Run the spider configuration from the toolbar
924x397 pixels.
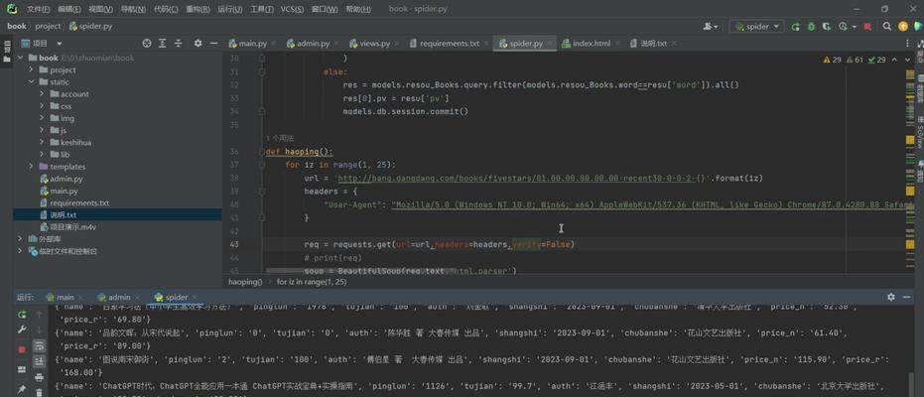796,27
